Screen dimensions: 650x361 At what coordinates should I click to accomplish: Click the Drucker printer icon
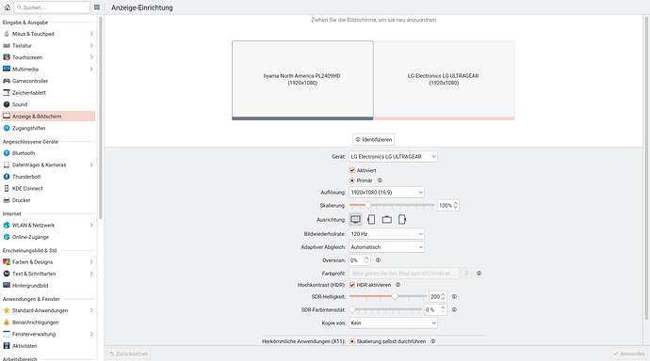(7, 200)
